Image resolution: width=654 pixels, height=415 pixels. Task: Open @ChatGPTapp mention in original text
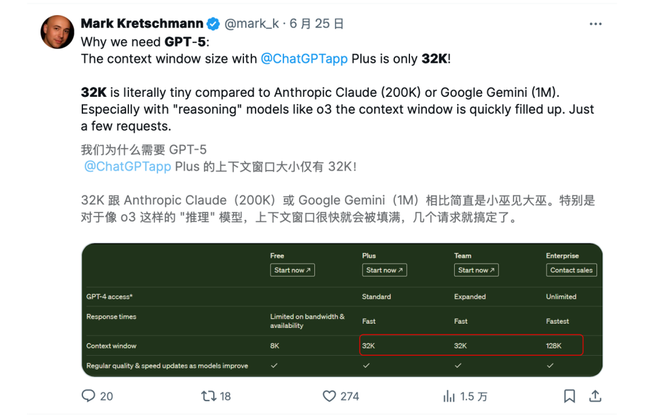pos(304,59)
